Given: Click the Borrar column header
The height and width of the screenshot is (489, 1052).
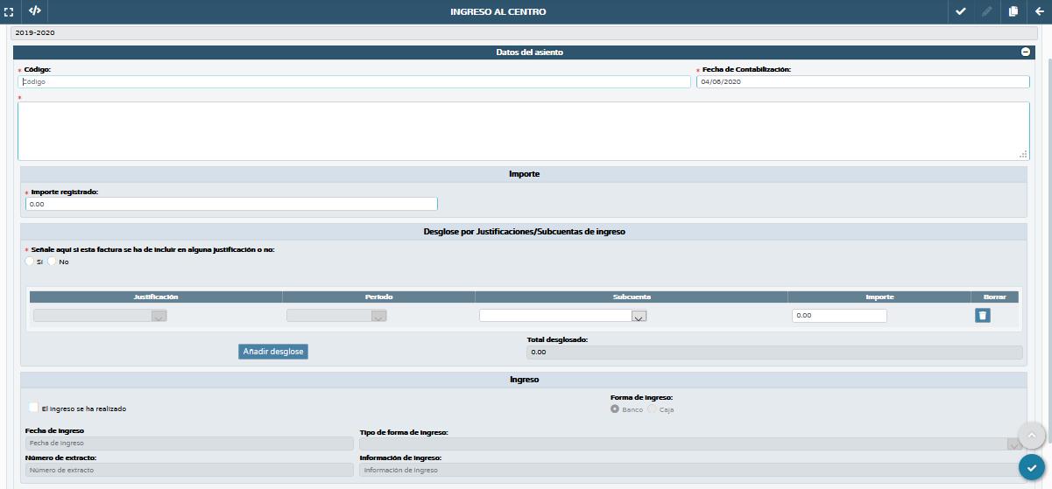Looking at the screenshot, I should pyautogui.click(x=995, y=297).
